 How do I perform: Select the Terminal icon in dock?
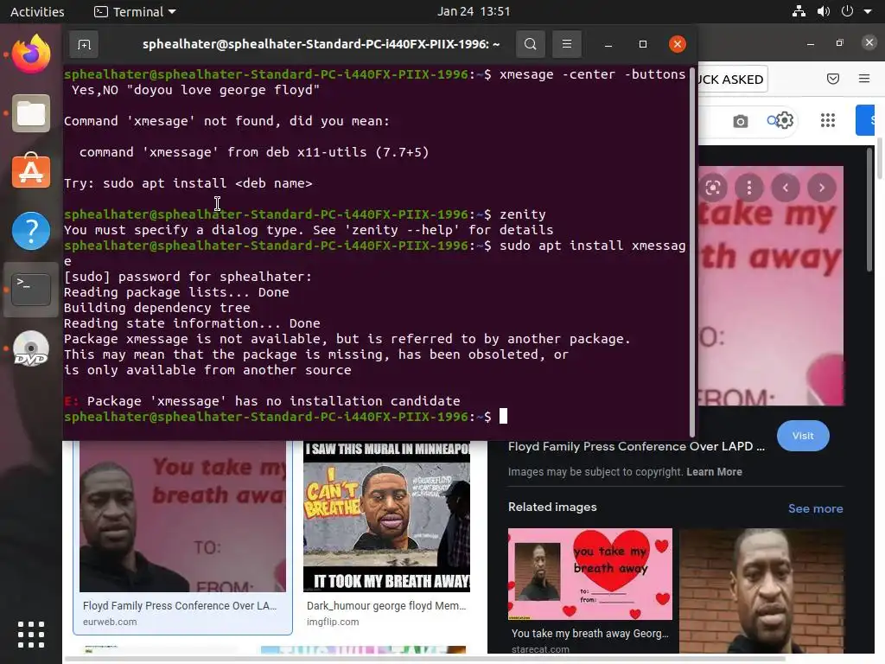(x=31, y=289)
